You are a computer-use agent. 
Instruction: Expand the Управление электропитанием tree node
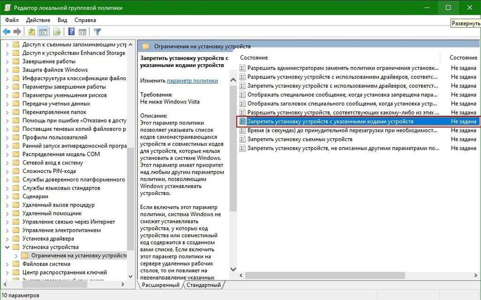(7, 230)
